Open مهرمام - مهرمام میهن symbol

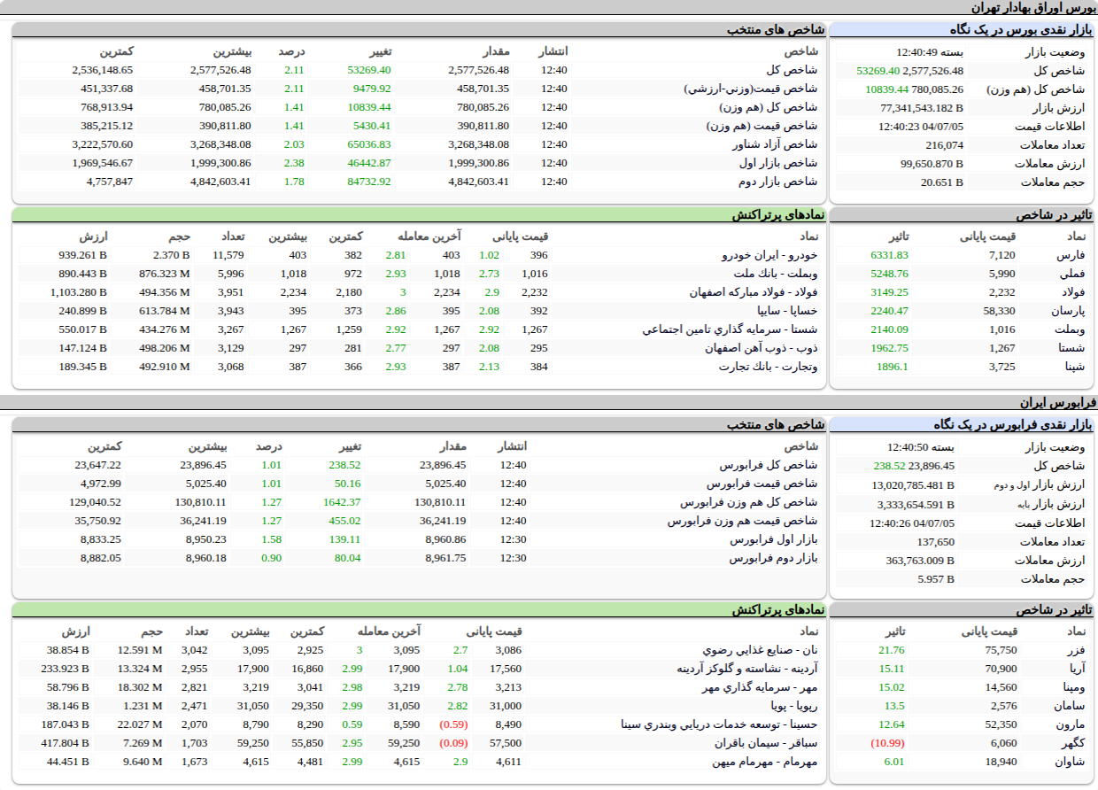tap(766, 762)
